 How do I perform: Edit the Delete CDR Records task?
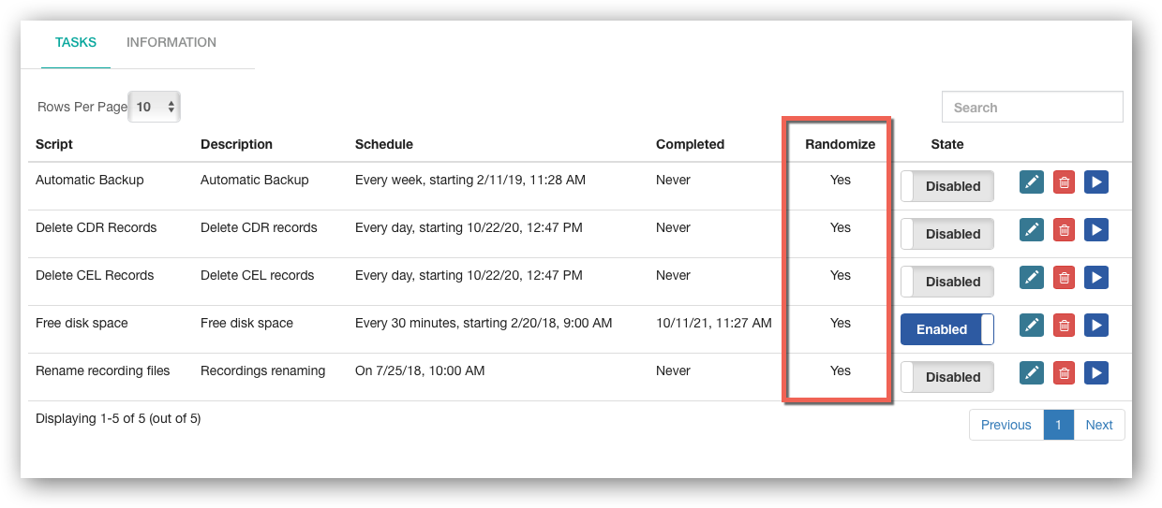pos(1032,229)
